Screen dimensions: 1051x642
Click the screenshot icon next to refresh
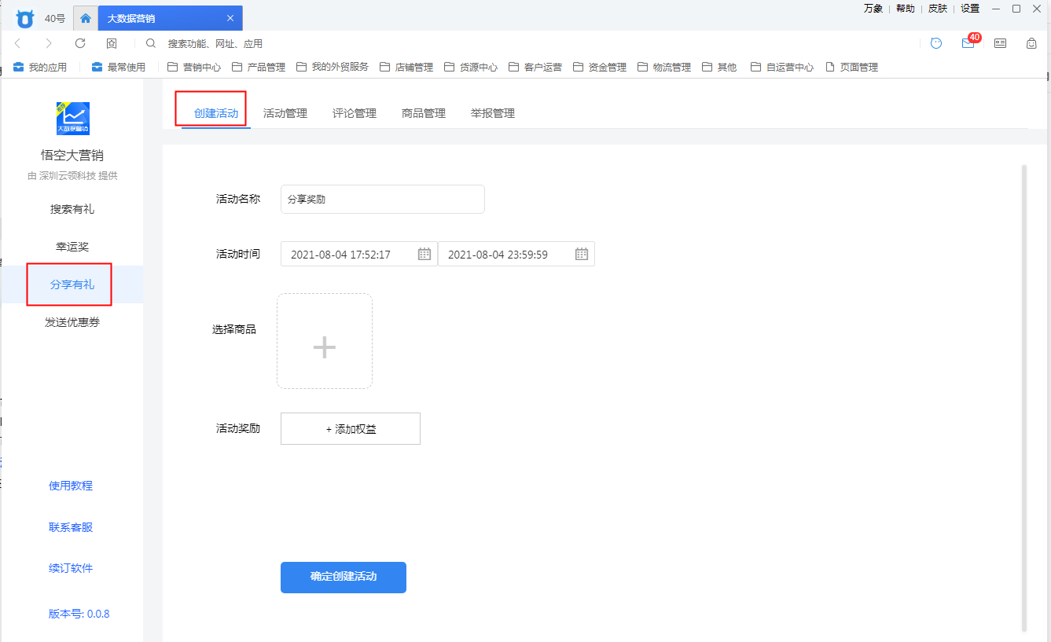pyautogui.click(x=112, y=43)
